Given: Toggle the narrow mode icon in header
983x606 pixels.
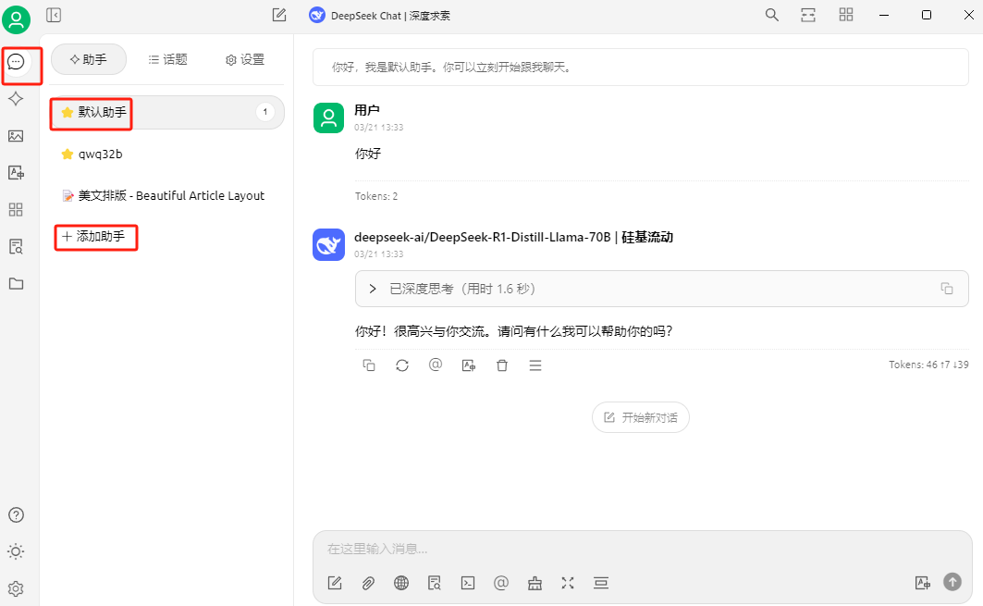Looking at the screenshot, I should click(808, 15).
